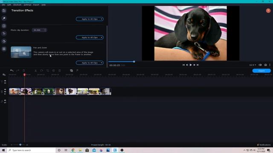Open the Export menu in menu bar
The width and height of the screenshot is (273, 153).
coord(36,5)
